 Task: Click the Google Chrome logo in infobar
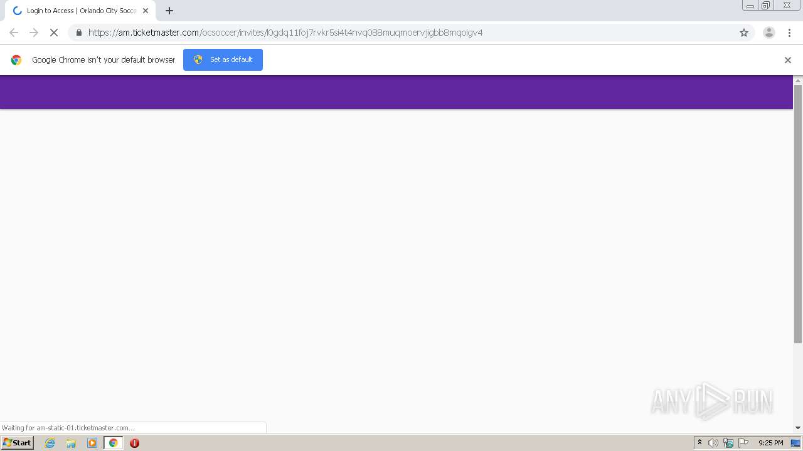pyautogui.click(x=16, y=60)
